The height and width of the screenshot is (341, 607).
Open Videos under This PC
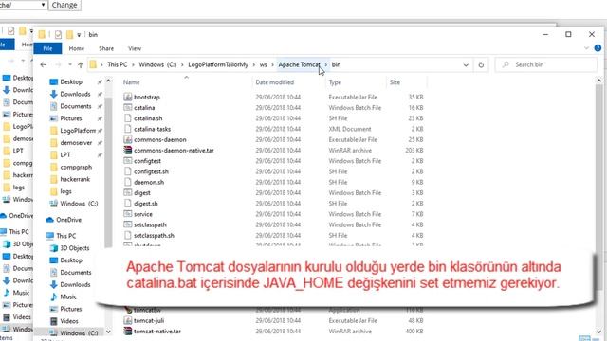click(69, 321)
